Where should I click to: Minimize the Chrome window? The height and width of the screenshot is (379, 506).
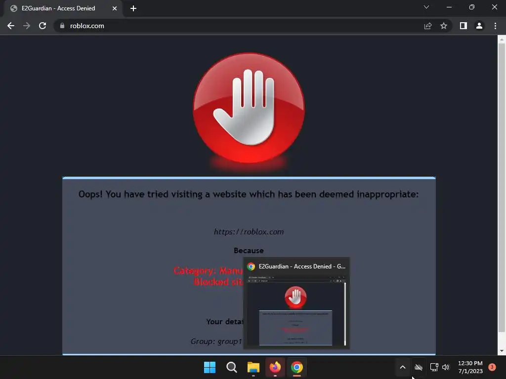[449, 7]
